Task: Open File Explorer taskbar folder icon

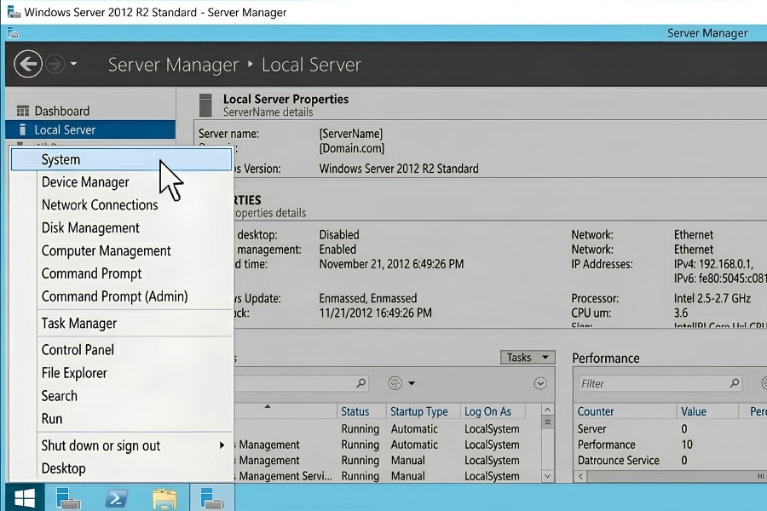Action: (164, 499)
